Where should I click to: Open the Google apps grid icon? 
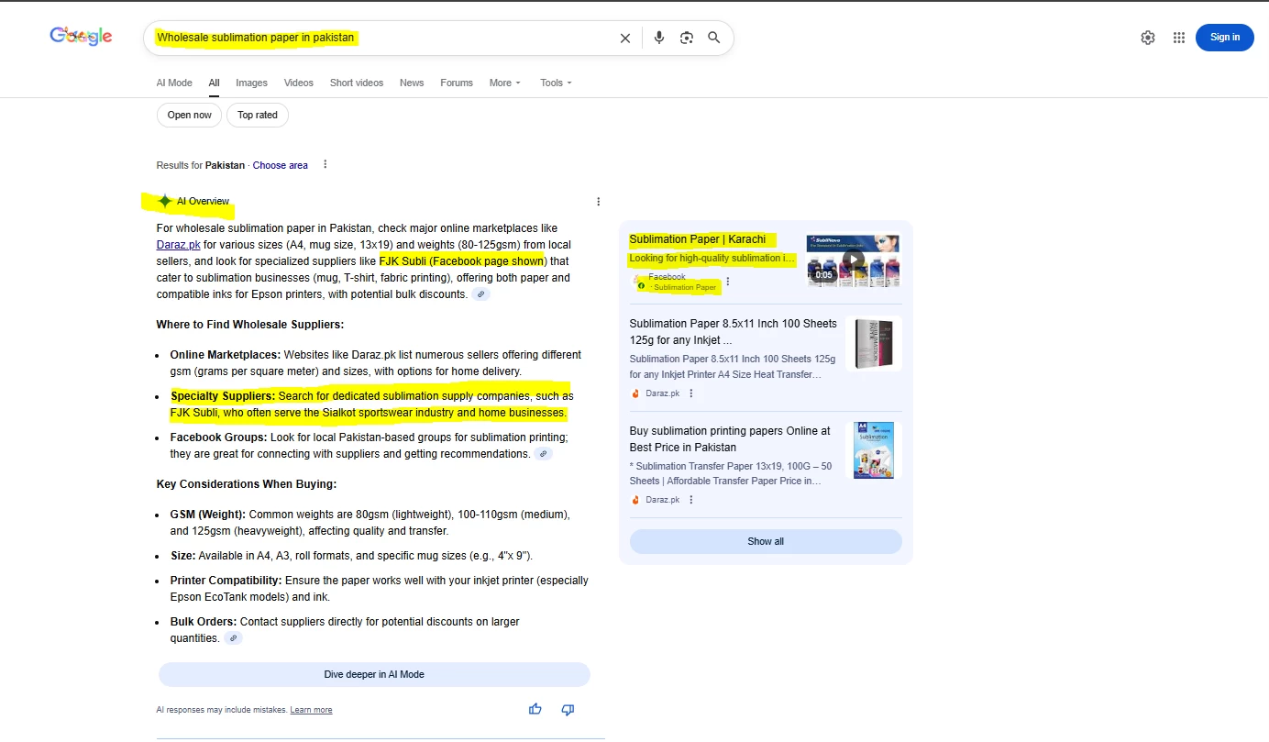[x=1178, y=38]
